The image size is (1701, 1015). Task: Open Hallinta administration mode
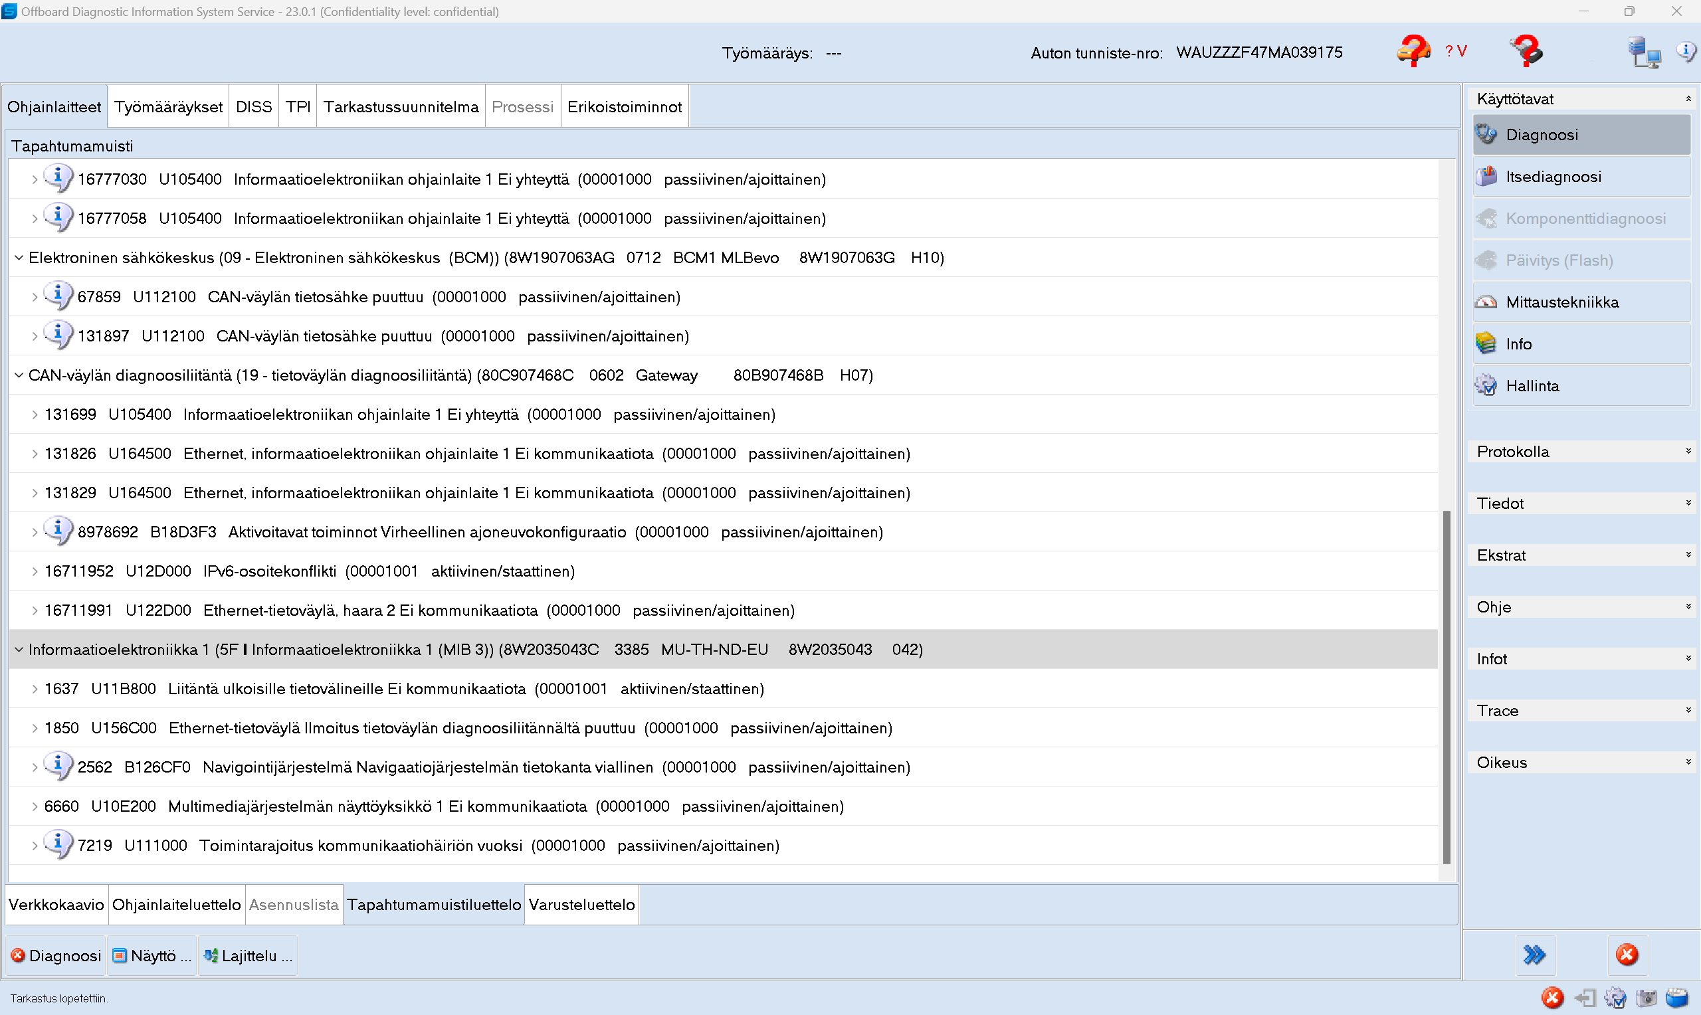(x=1532, y=386)
